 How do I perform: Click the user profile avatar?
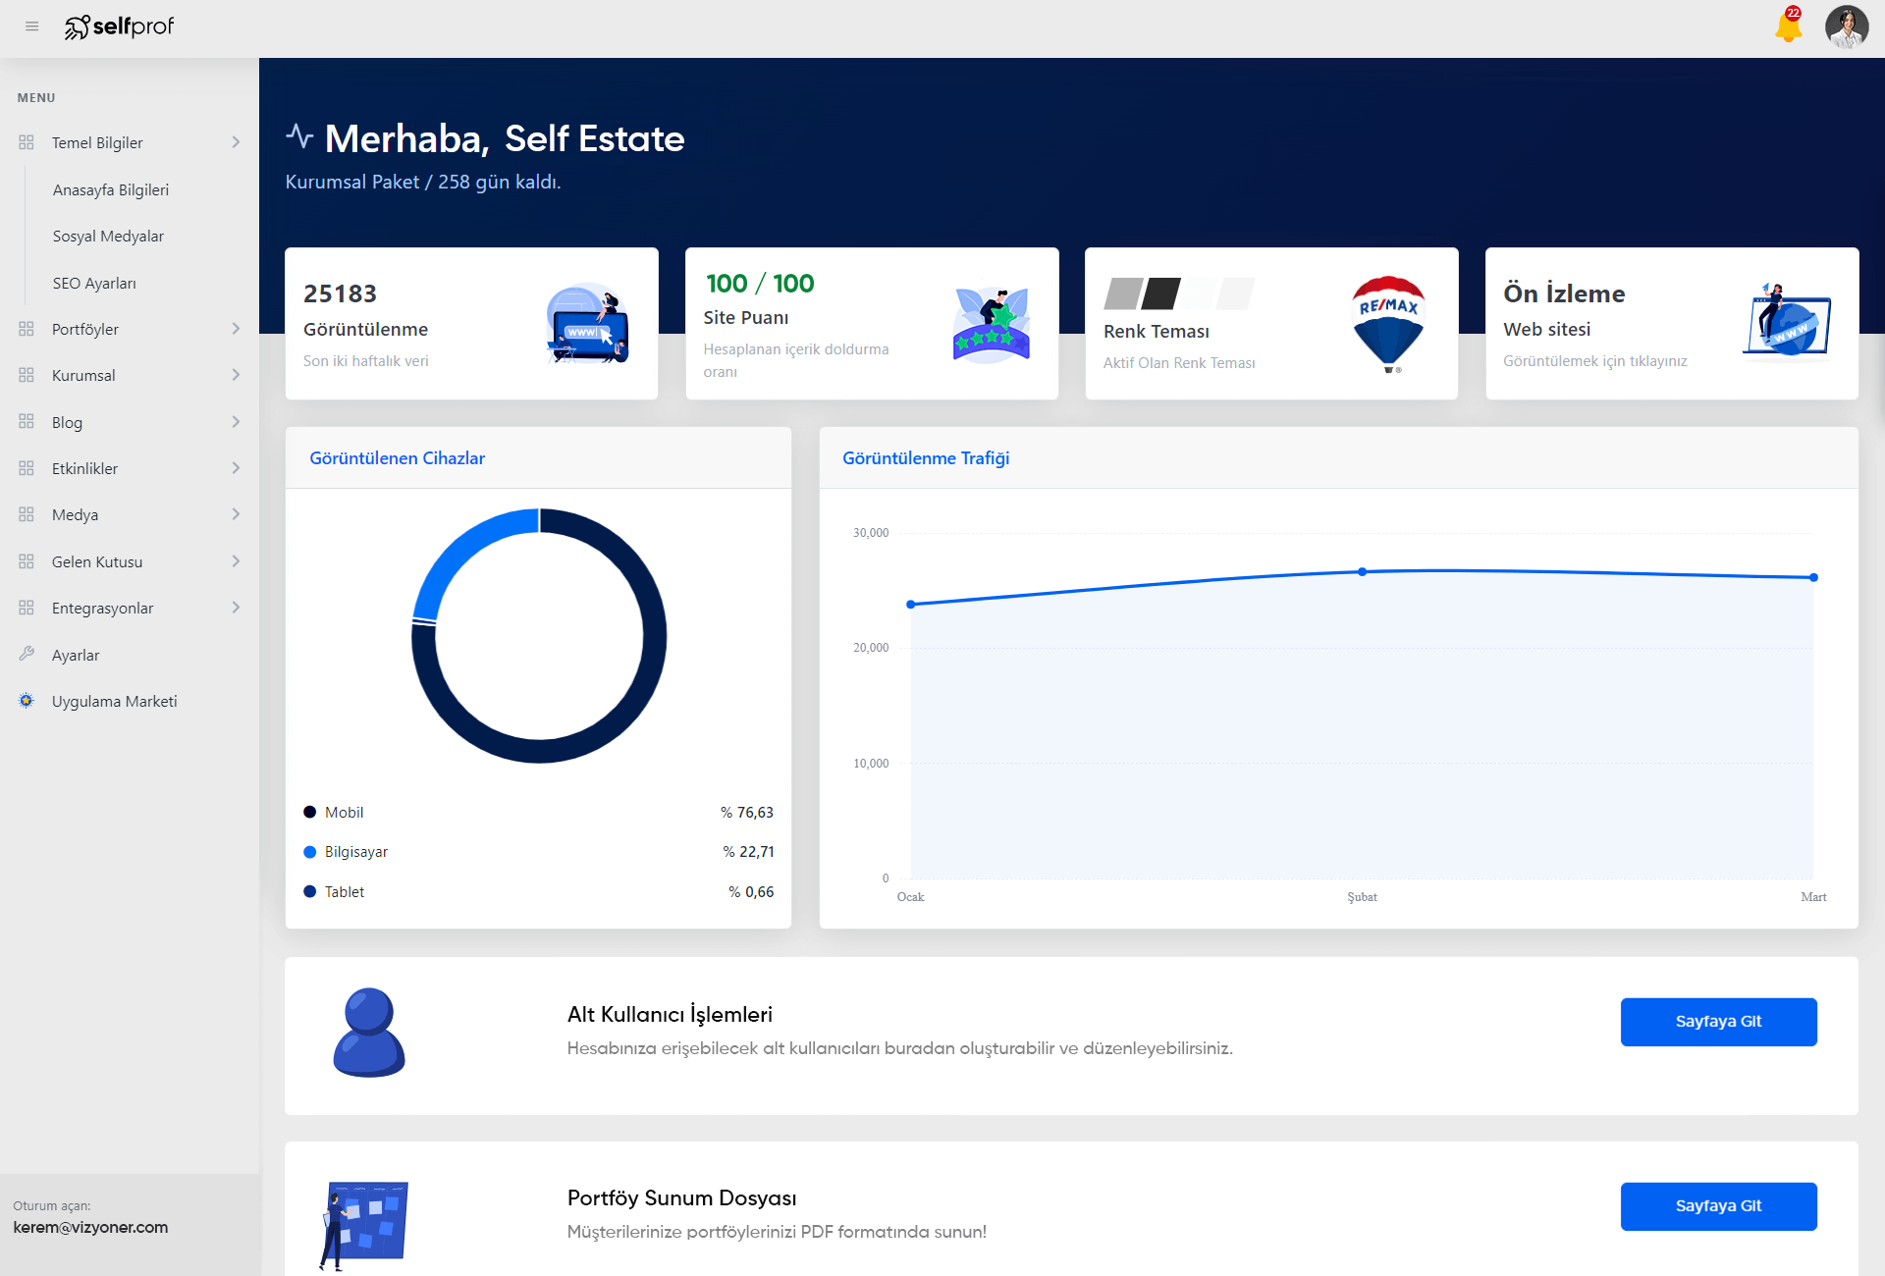click(1846, 27)
